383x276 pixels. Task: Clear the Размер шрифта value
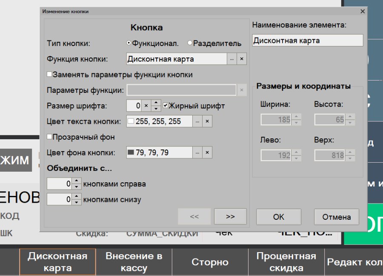coord(146,106)
